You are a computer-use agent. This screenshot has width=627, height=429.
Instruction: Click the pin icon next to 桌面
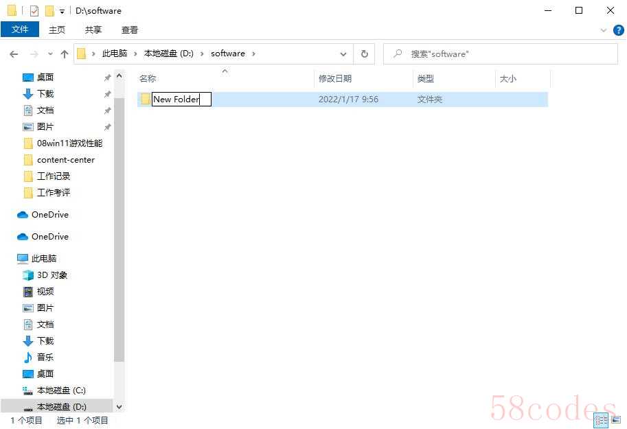107,78
